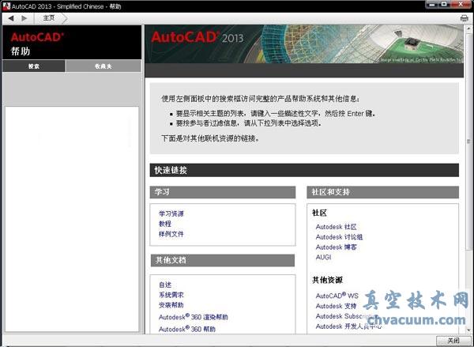This screenshot has width=474, height=347.
Task: Visit the Autodesk 社区 community link
Action: click(336, 227)
